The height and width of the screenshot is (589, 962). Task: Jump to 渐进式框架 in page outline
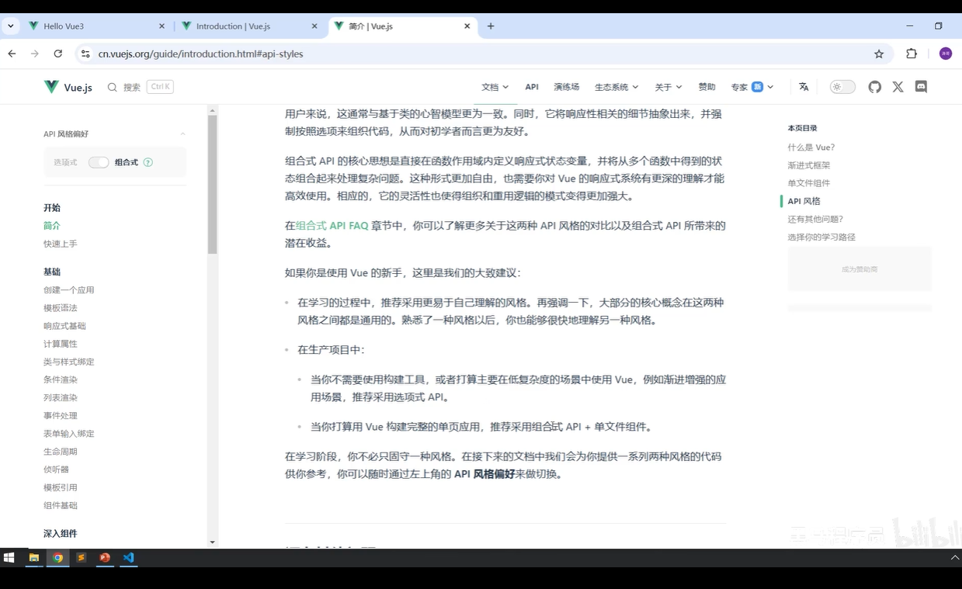coord(809,165)
